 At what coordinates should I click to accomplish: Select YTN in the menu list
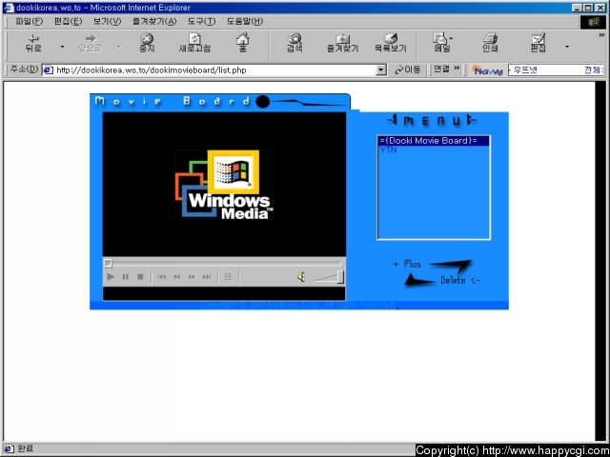(388, 150)
